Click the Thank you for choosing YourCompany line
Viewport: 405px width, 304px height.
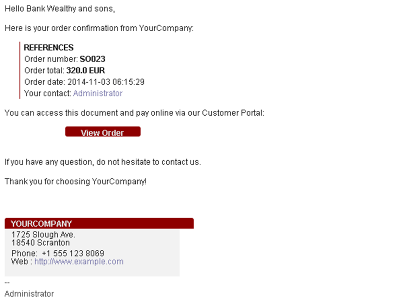76,182
